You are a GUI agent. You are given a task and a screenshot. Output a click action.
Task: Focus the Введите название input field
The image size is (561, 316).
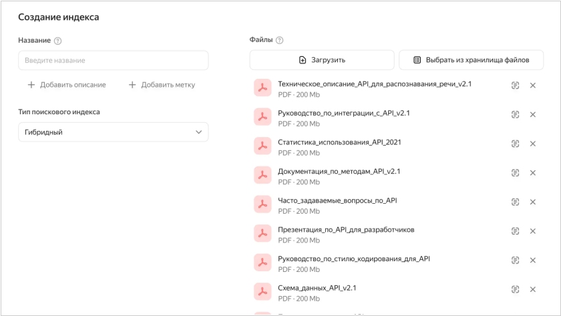click(113, 60)
